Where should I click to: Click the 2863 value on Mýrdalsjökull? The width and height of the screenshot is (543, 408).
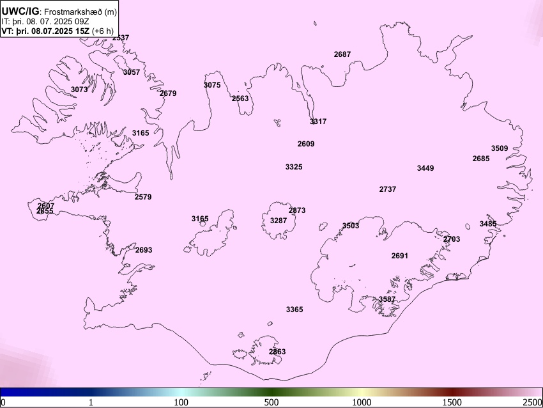pyautogui.click(x=277, y=352)
